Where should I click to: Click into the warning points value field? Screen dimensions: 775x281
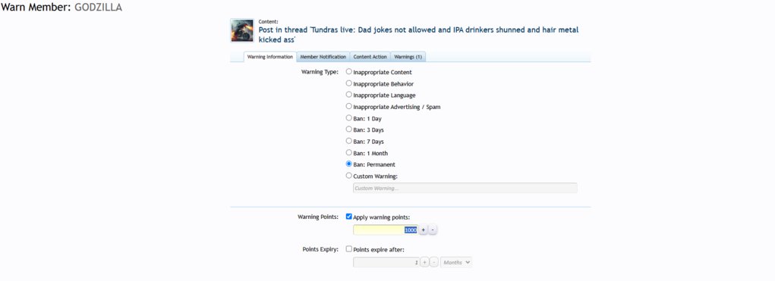coord(386,229)
